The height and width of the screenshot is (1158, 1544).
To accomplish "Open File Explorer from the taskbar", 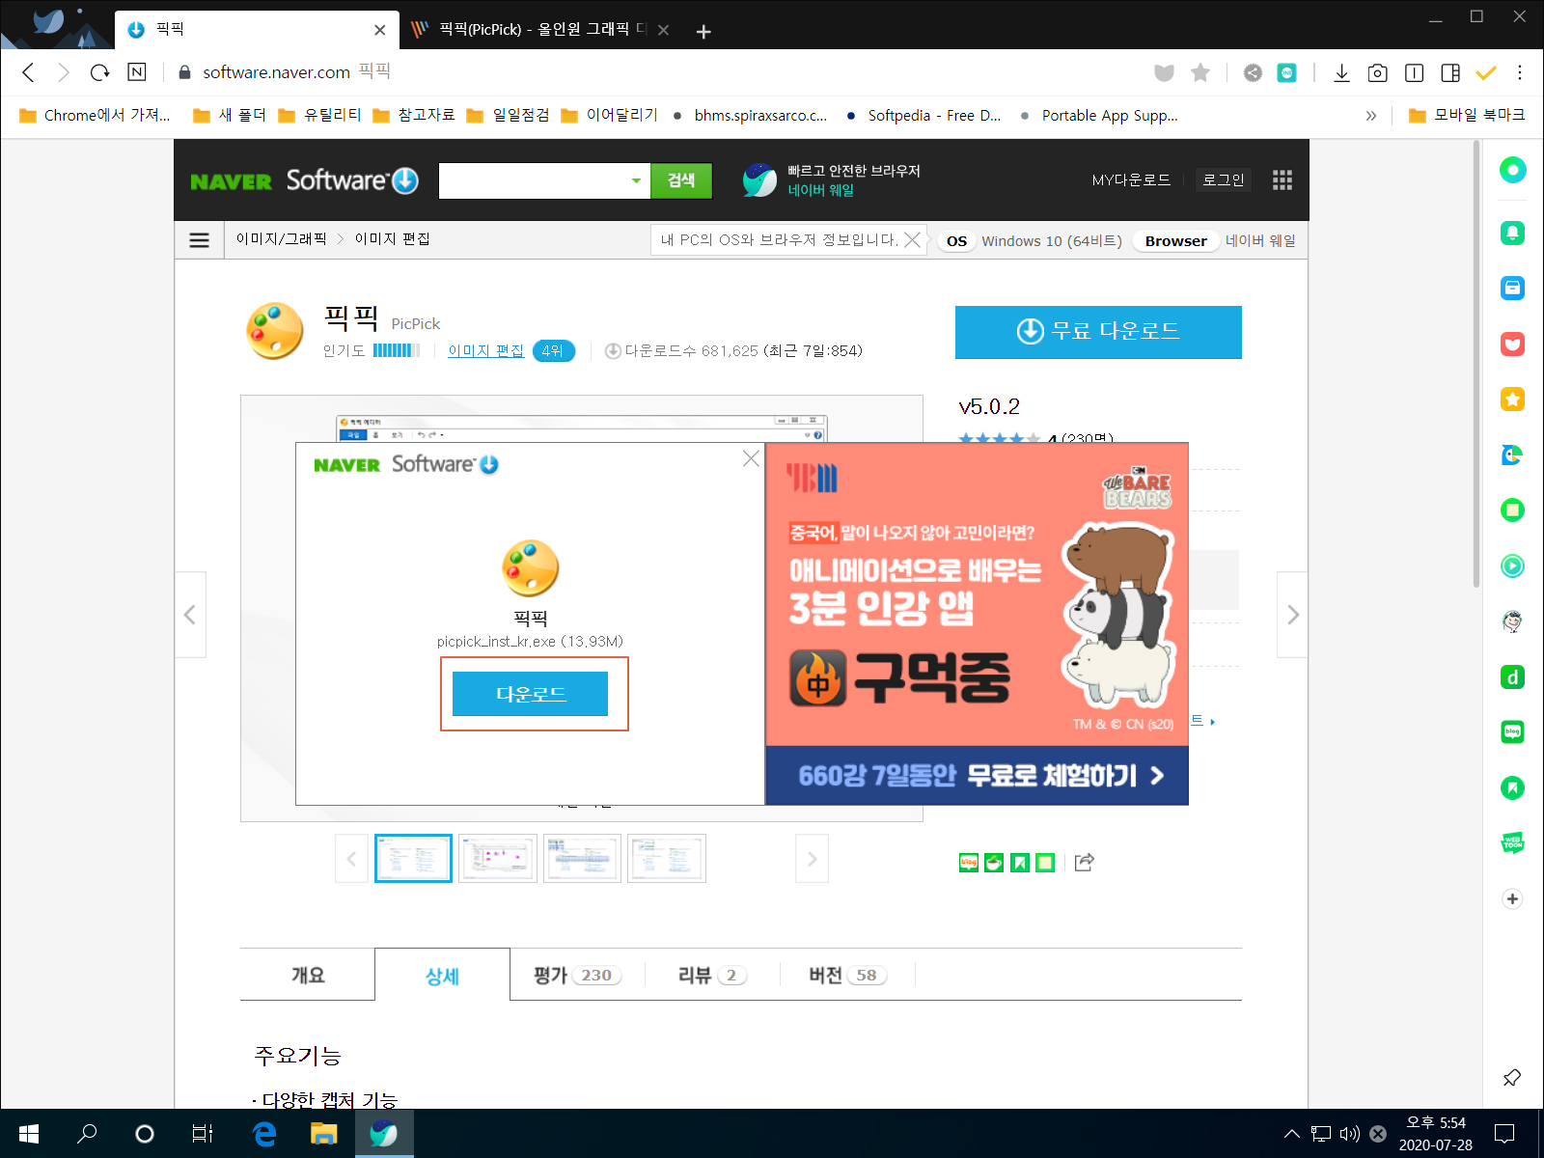I will (323, 1134).
